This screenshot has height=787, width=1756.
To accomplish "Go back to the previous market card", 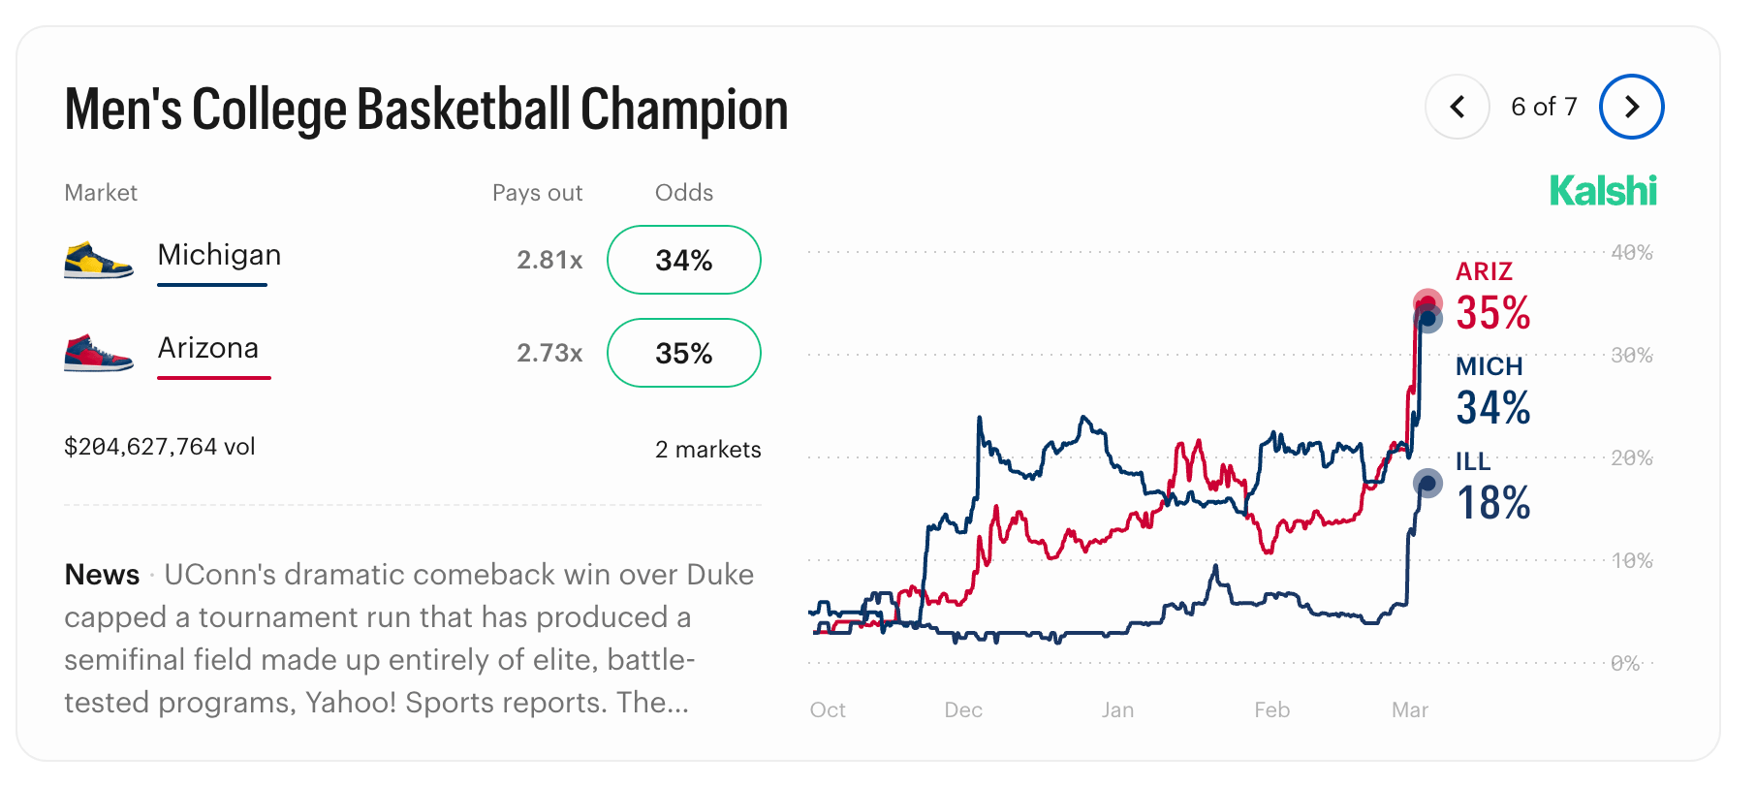I will [x=1457, y=107].
